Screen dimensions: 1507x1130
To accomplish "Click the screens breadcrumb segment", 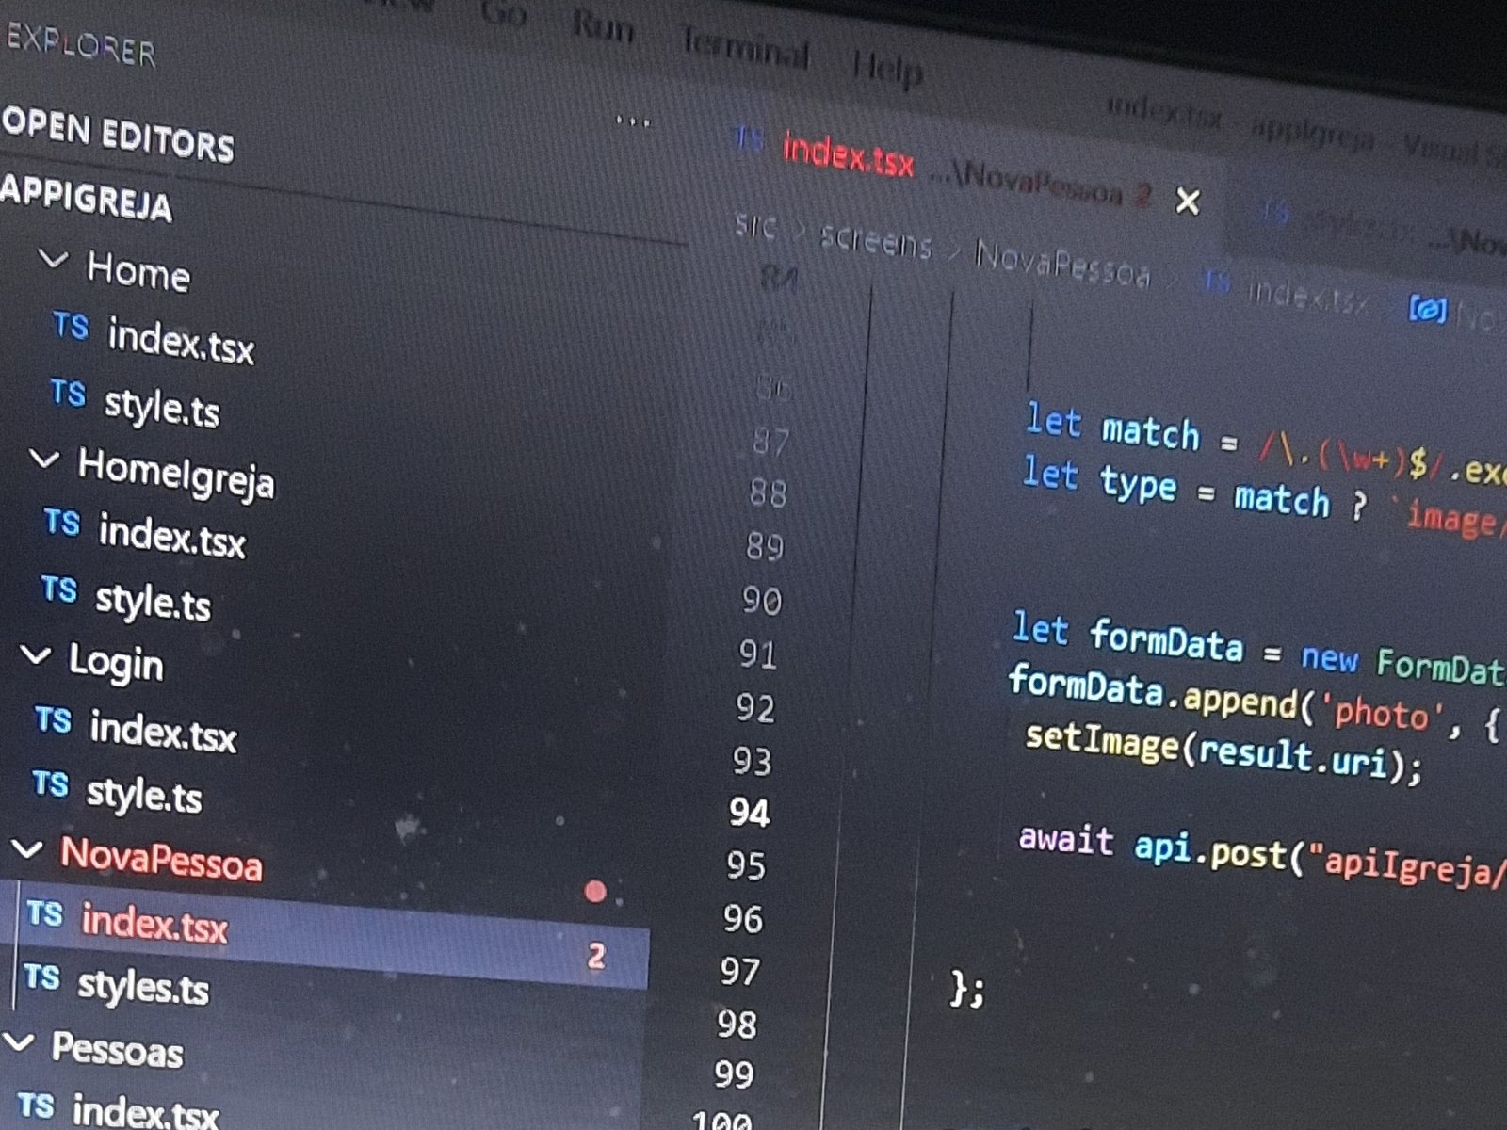I will click(875, 242).
